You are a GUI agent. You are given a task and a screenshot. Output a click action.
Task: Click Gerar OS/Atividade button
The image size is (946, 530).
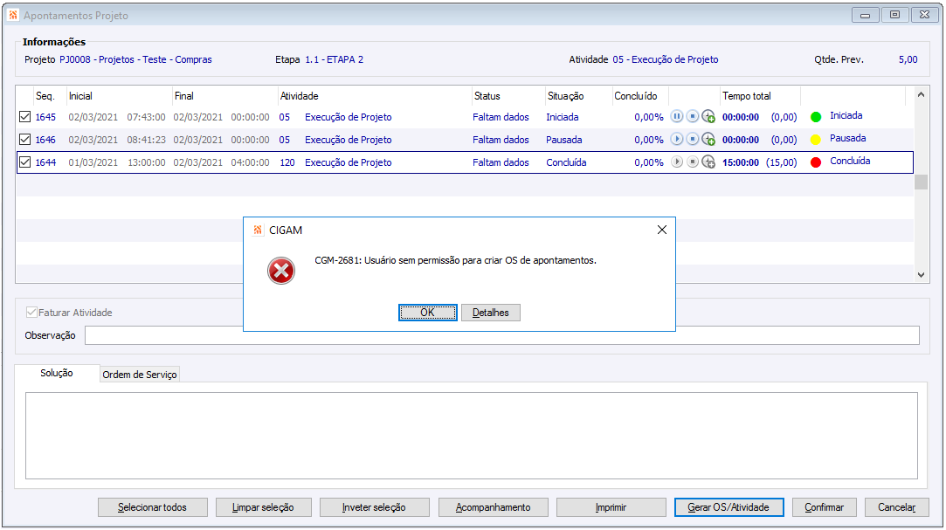728,507
